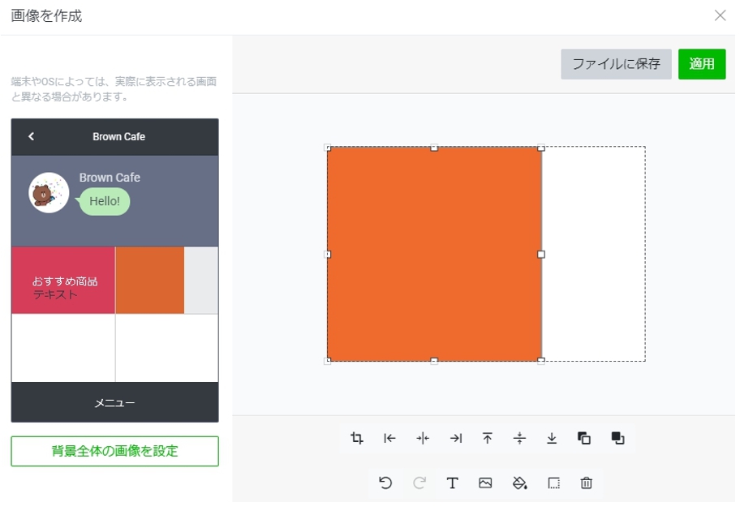Bring the object to front

point(617,438)
